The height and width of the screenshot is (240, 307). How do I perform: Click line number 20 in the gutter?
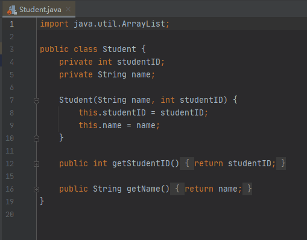[10, 215]
